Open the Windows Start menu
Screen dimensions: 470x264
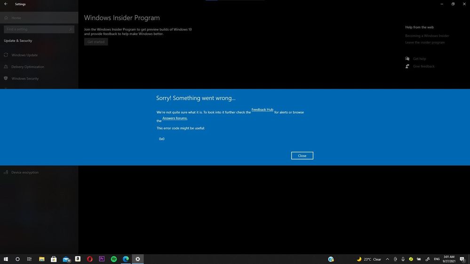(x=6, y=259)
